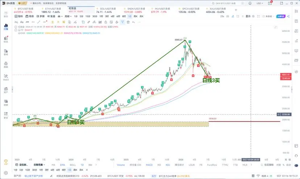Screen dimensions: 300x179
Task: Toggle the RSI sub-indicator
Action: coord(159,165)
